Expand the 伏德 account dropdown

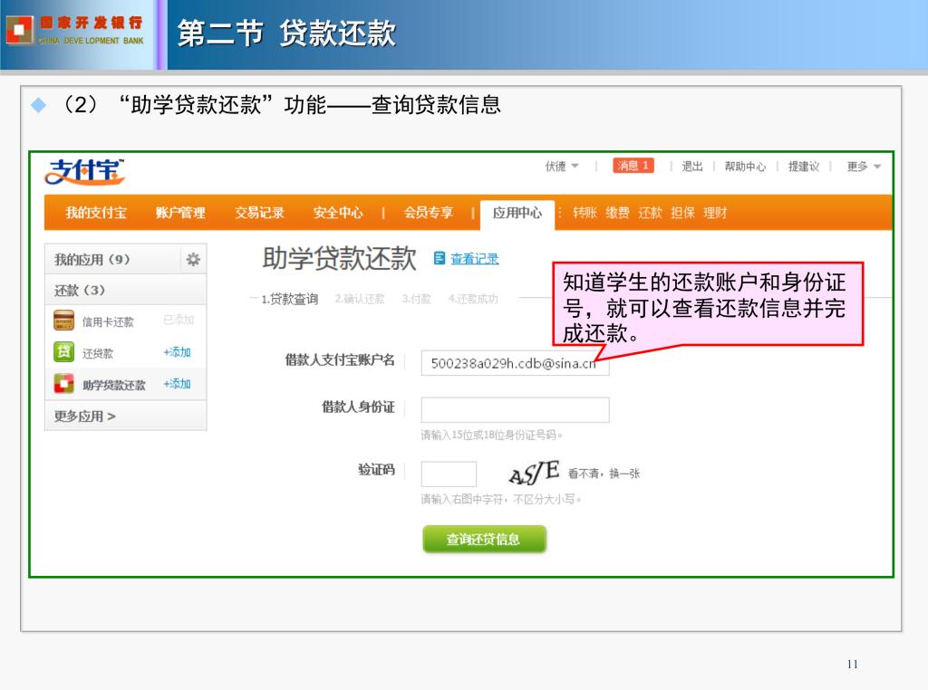pos(562,166)
